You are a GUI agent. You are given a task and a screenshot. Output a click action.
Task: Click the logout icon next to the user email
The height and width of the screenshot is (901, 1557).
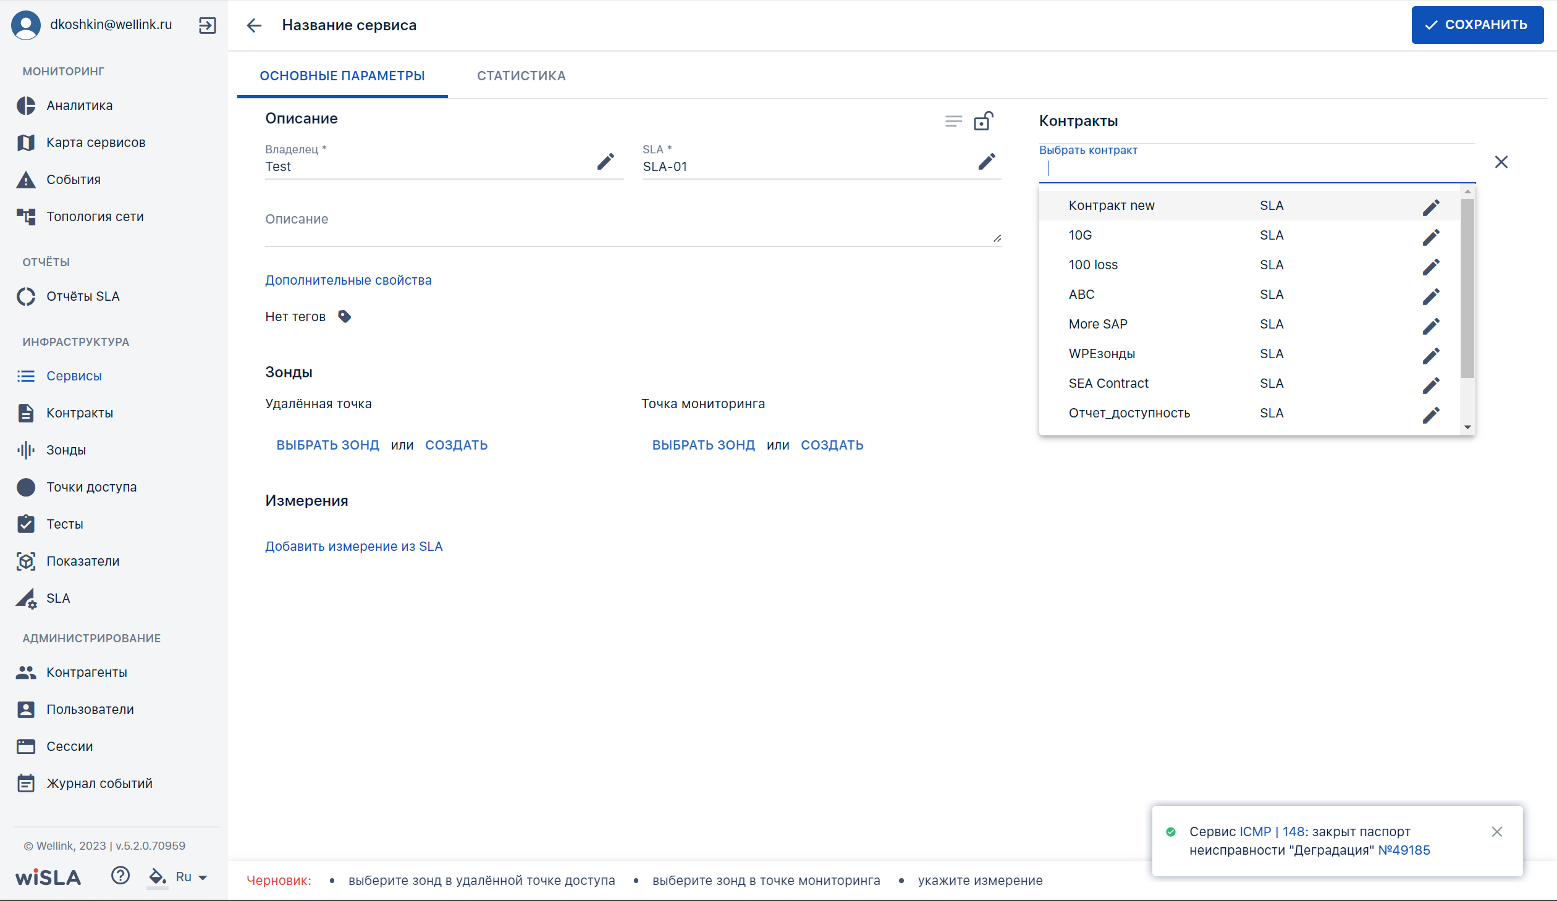pos(207,25)
